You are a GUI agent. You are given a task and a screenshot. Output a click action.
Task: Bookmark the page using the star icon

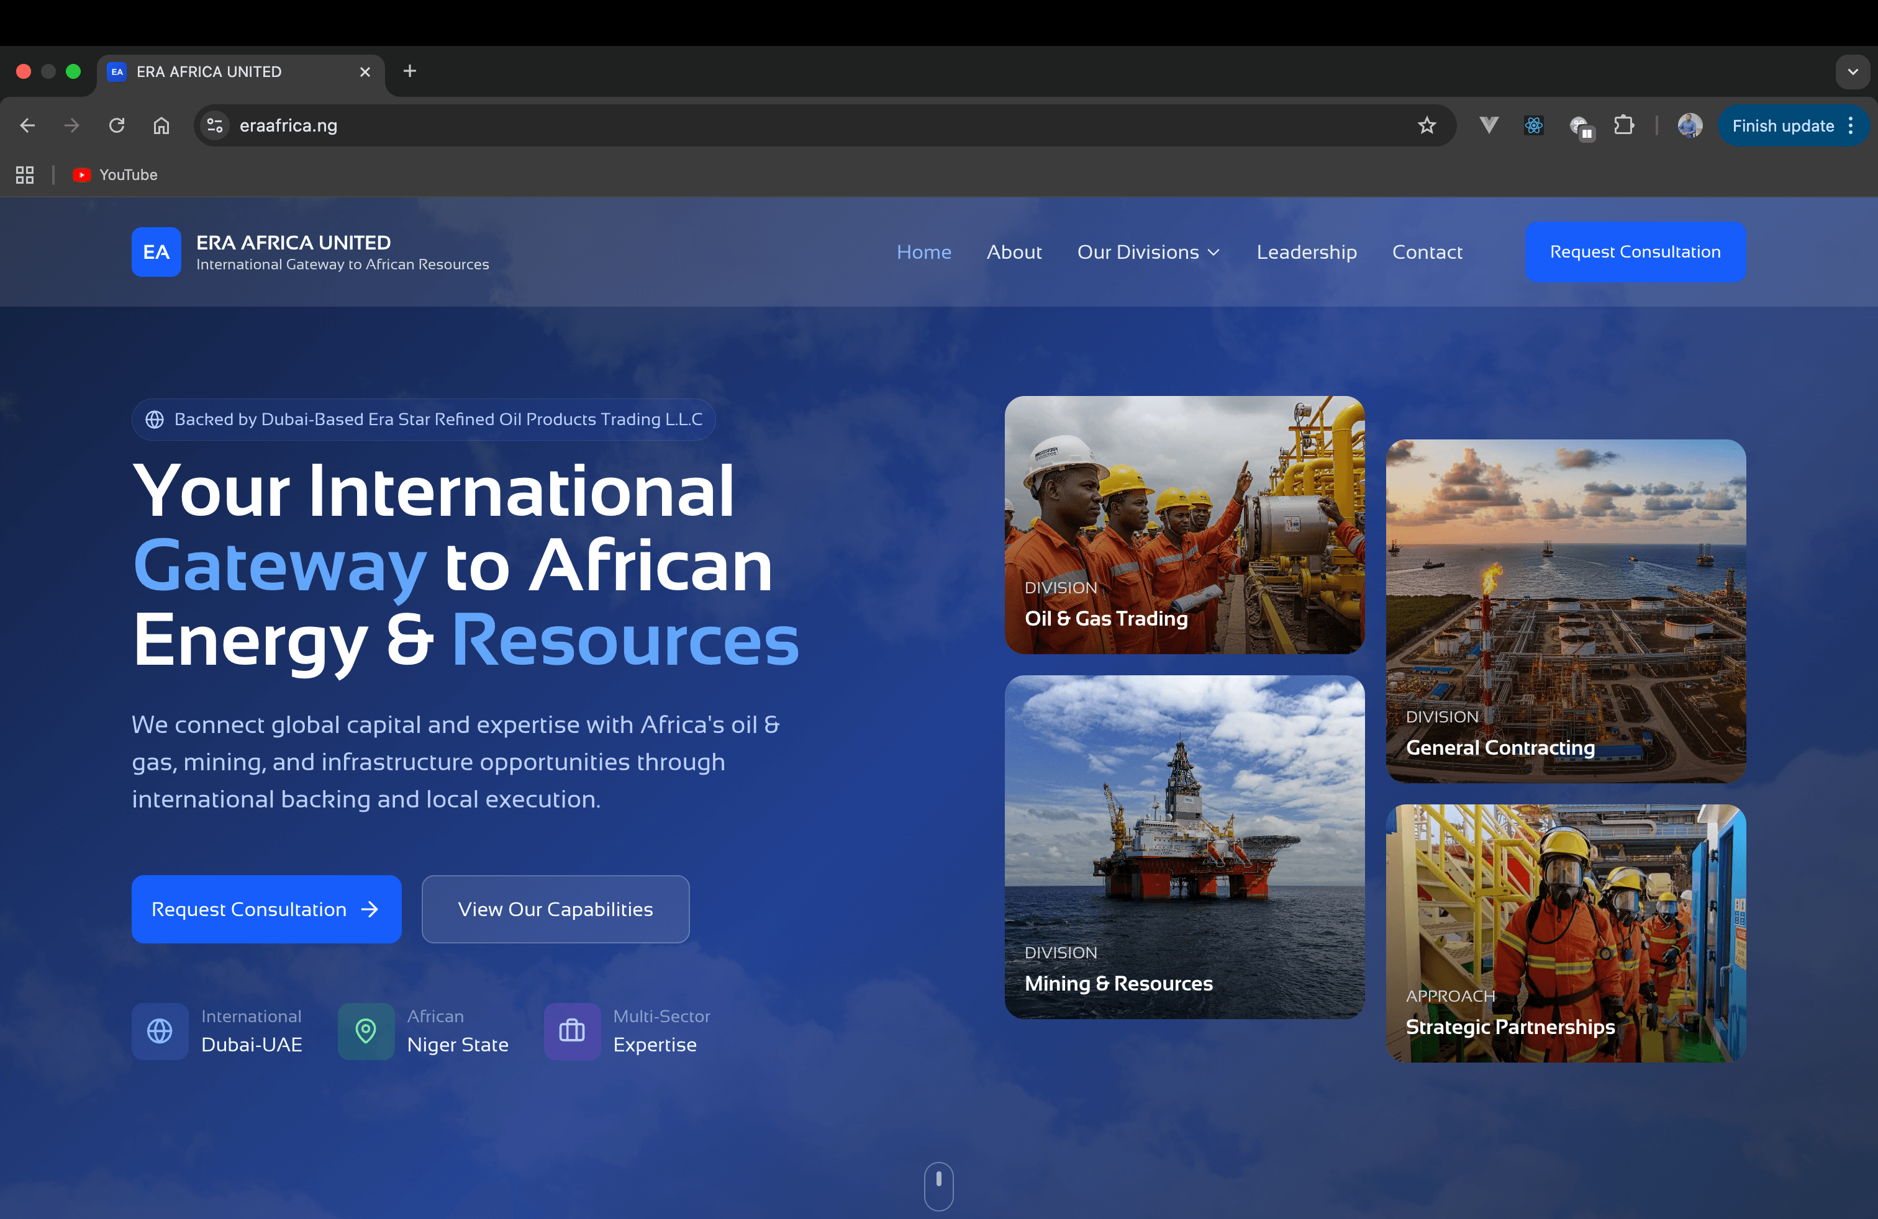[x=1426, y=125]
